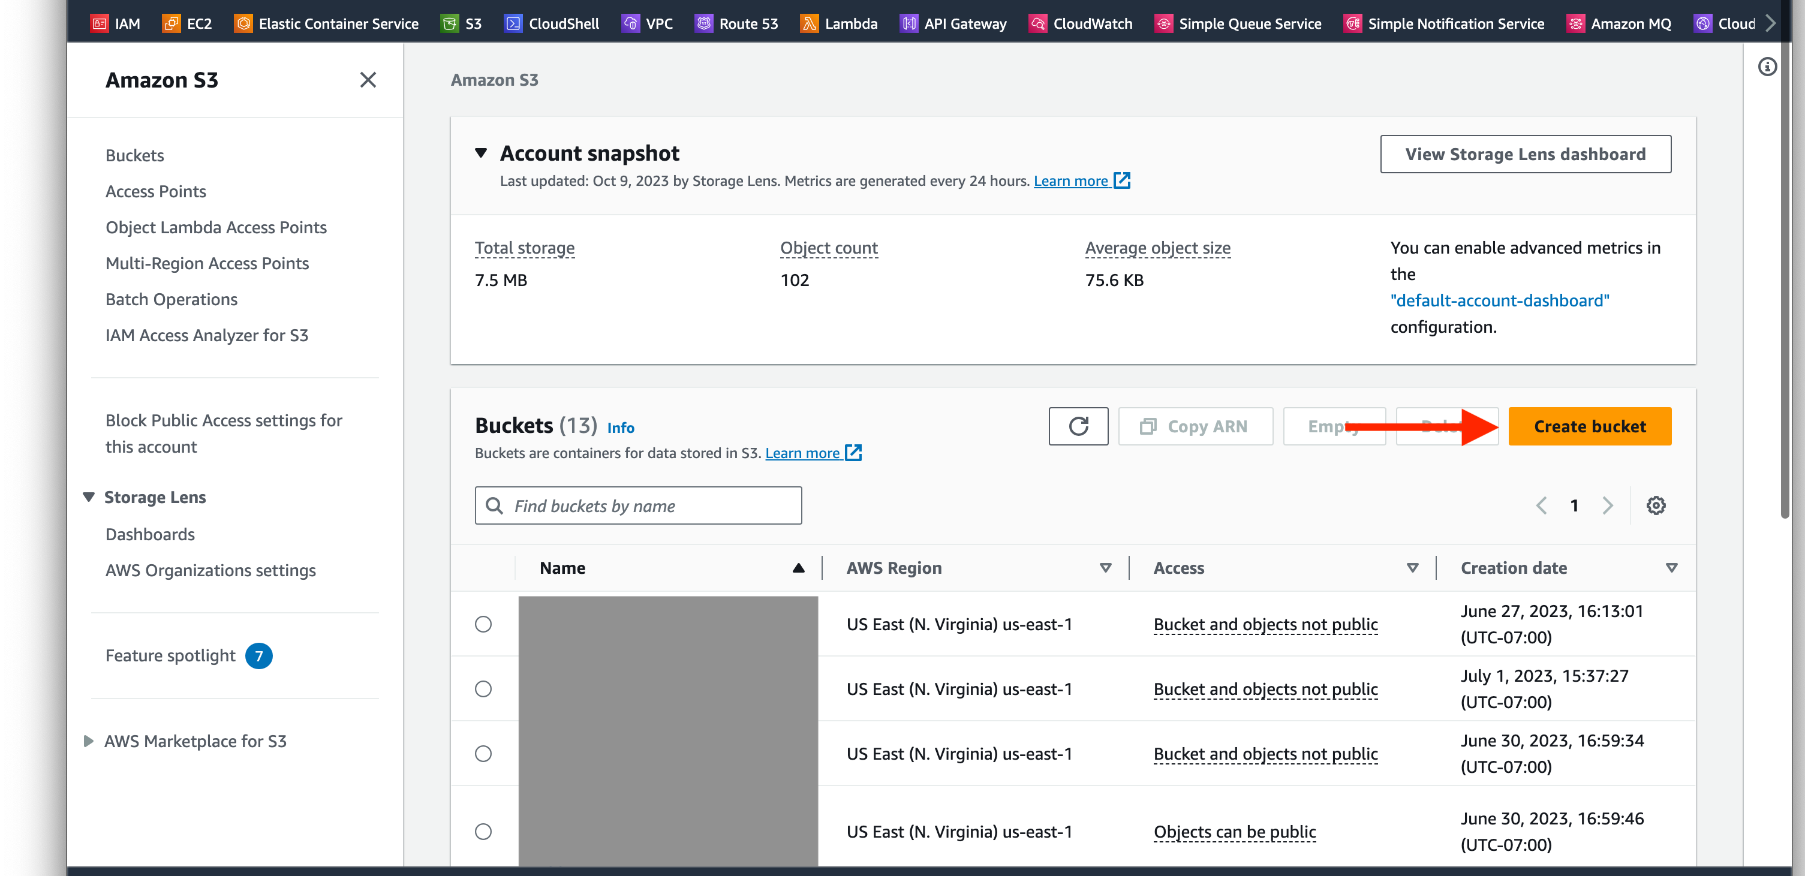Open Elastic Container Service shortcut icon
Screen dimensions: 1805x876
coord(243,23)
